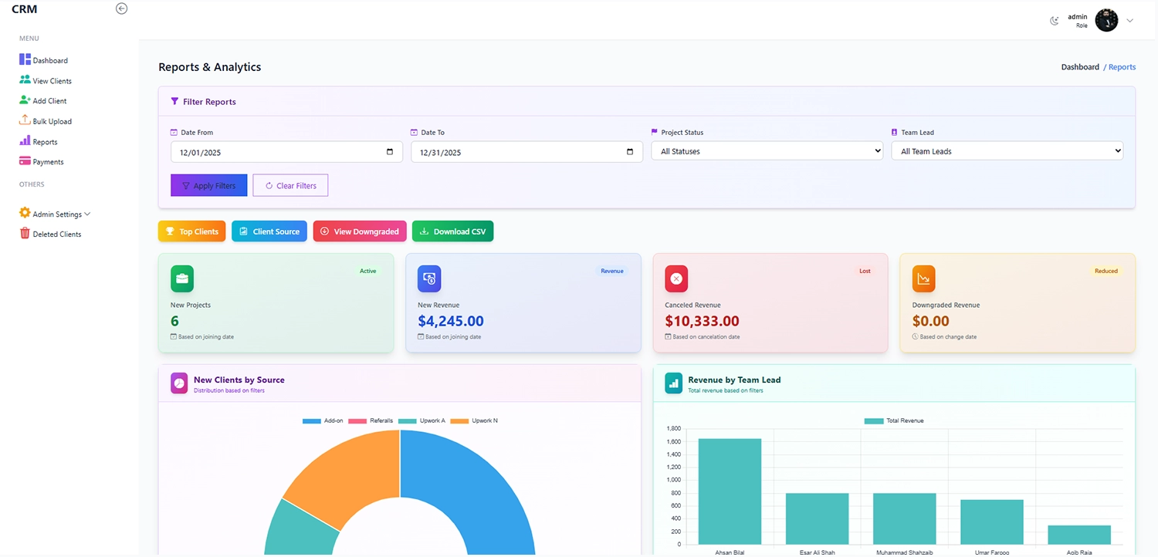1158x557 pixels.
Task: Toggle the Add-on legend color swatch
Action: coord(311,421)
